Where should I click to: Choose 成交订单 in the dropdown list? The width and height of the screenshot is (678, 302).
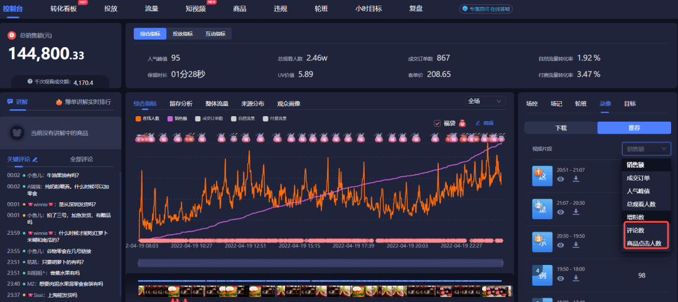tap(647, 178)
